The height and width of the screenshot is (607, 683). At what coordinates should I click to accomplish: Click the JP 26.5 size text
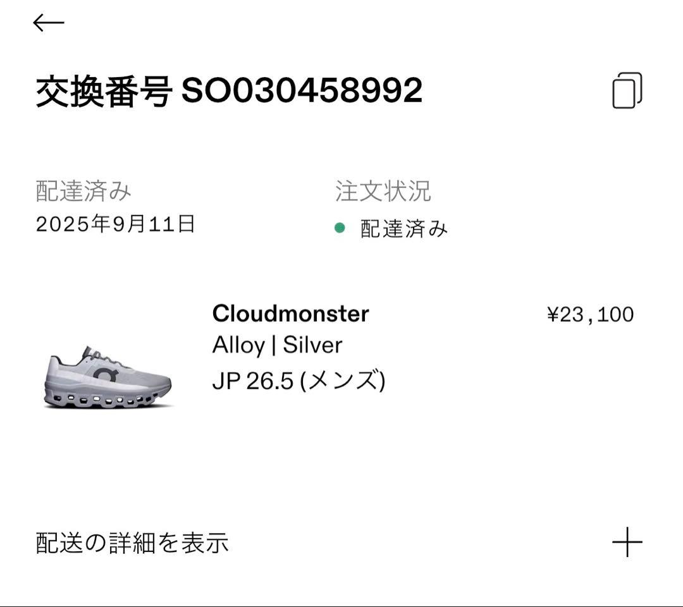[x=252, y=381]
